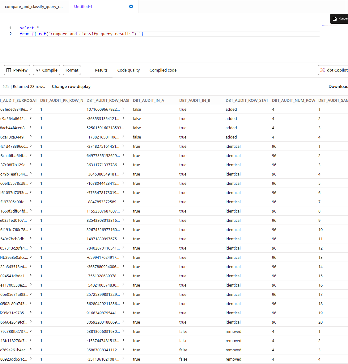Switch to the Results tab

(x=101, y=70)
